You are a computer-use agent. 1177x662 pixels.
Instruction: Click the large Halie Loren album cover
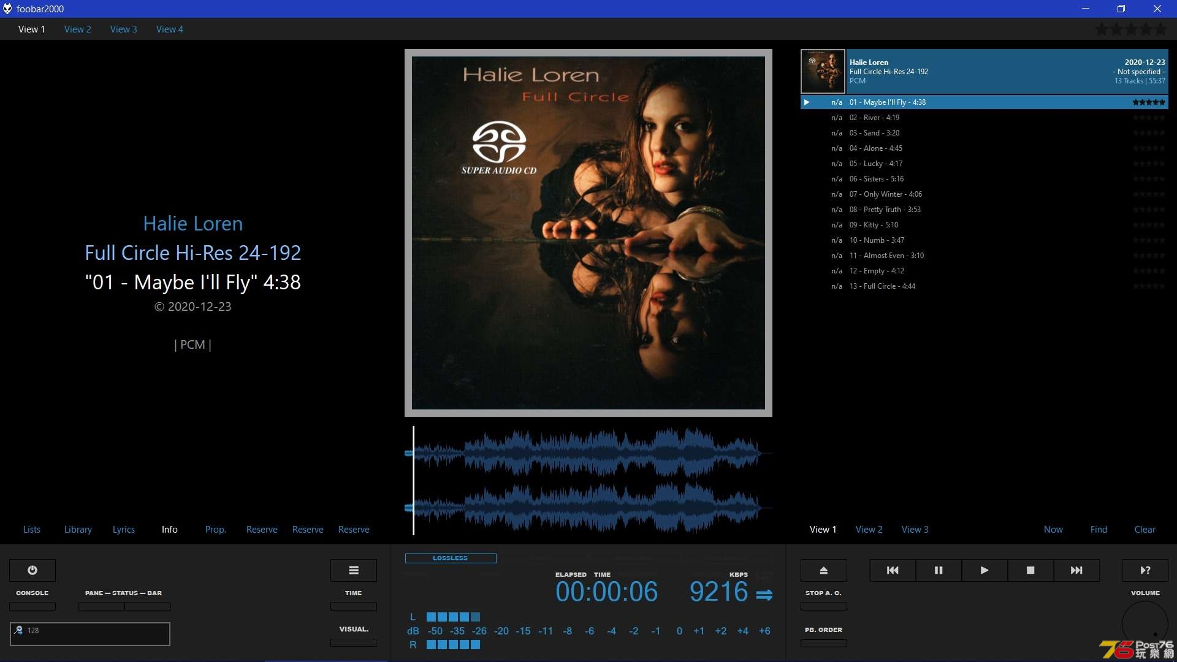(588, 233)
